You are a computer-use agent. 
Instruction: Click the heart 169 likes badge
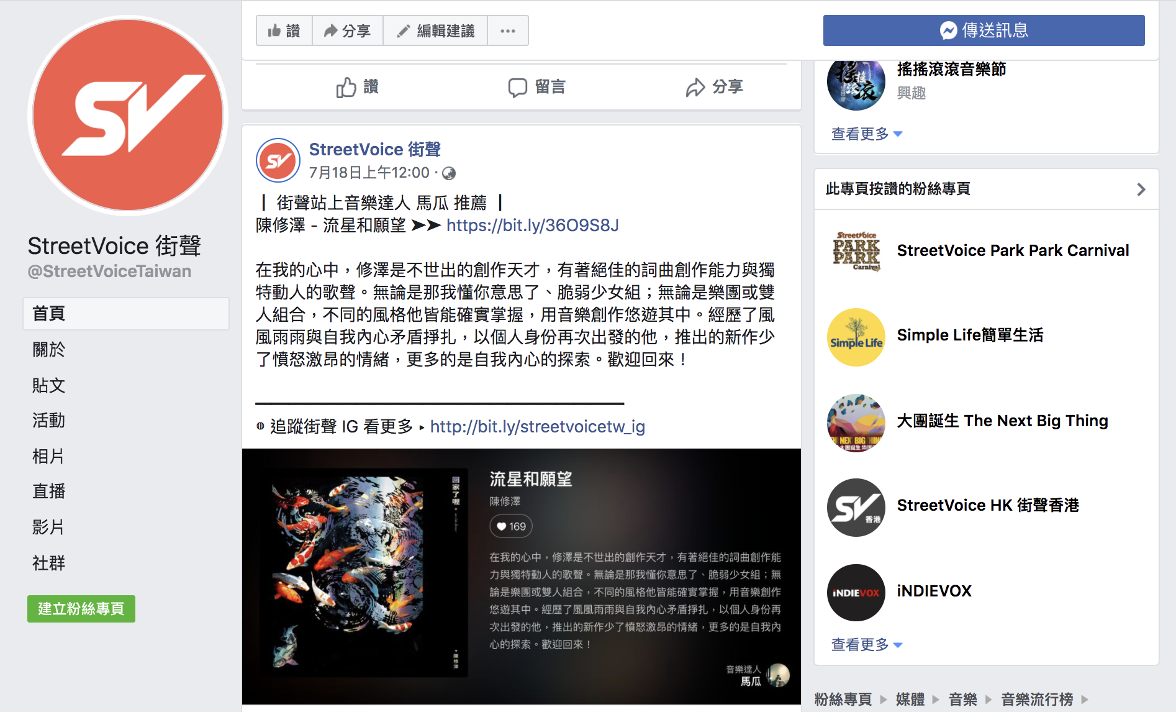511,526
